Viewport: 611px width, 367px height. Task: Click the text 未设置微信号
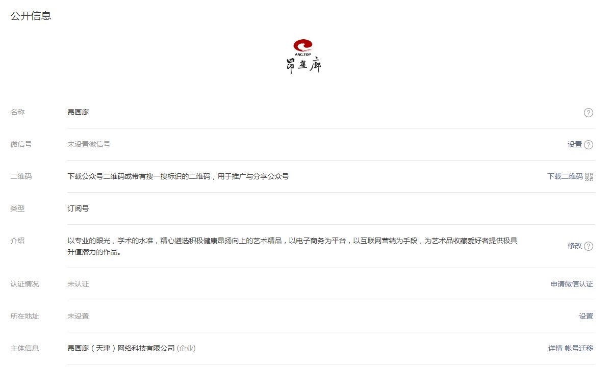click(x=89, y=144)
